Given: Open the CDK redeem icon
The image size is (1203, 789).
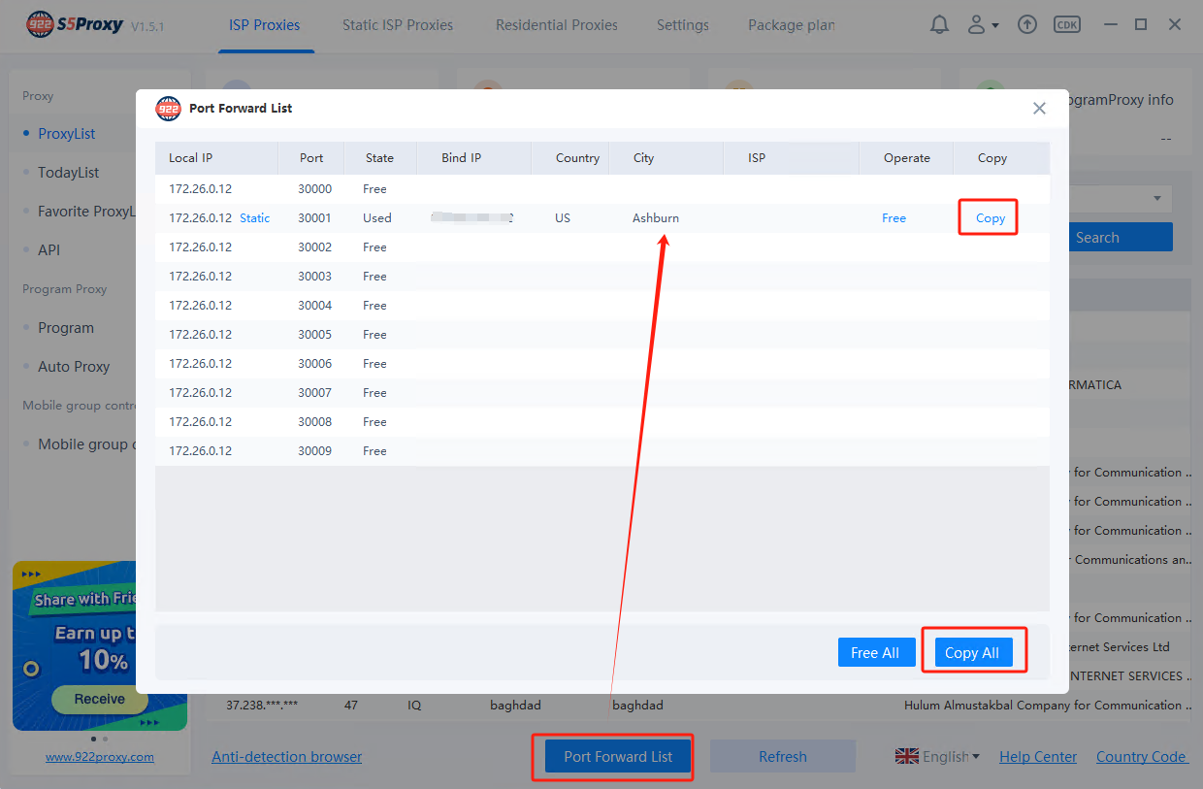Looking at the screenshot, I should pyautogui.click(x=1066, y=25).
